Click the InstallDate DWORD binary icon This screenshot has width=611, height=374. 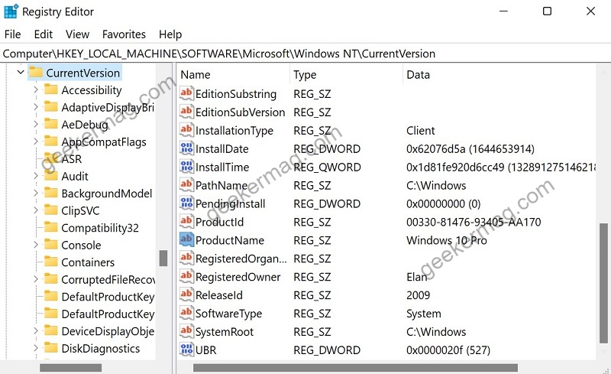tap(186, 148)
